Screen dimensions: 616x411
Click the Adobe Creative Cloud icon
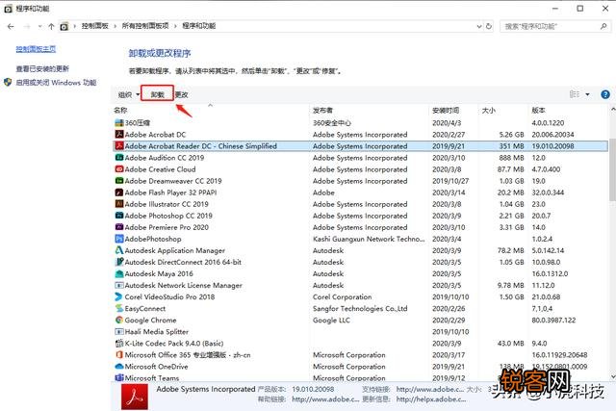pos(119,169)
